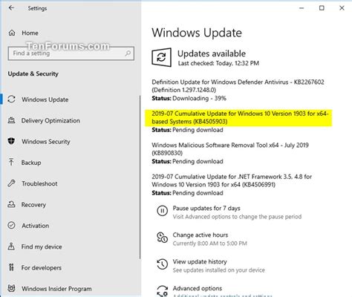The image size is (352, 297).
Task: Open Windows Security settings
Action: [46, 141]
